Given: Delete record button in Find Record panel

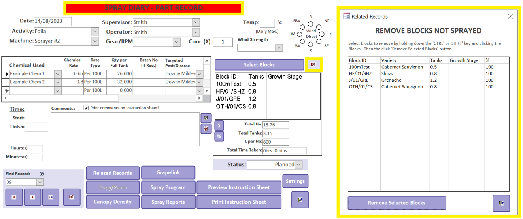Looking at the screenshot, I should click(72, 197).
